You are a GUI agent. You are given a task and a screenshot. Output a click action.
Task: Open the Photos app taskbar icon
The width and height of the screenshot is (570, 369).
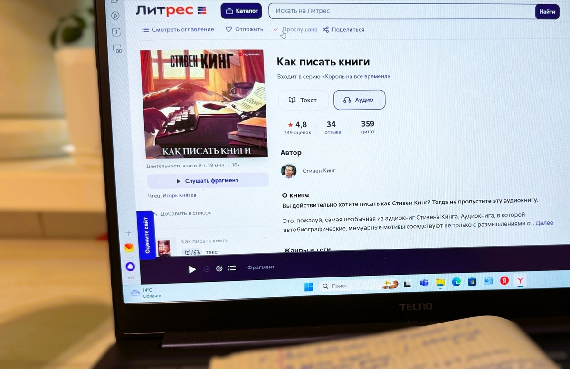[x=488, y=281]
